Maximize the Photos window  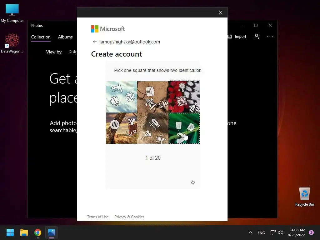[x=256, y=25]
